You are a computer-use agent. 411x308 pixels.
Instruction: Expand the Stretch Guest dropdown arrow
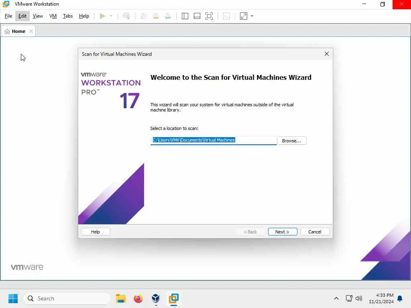pyautogui.click(x=252, y=16)
